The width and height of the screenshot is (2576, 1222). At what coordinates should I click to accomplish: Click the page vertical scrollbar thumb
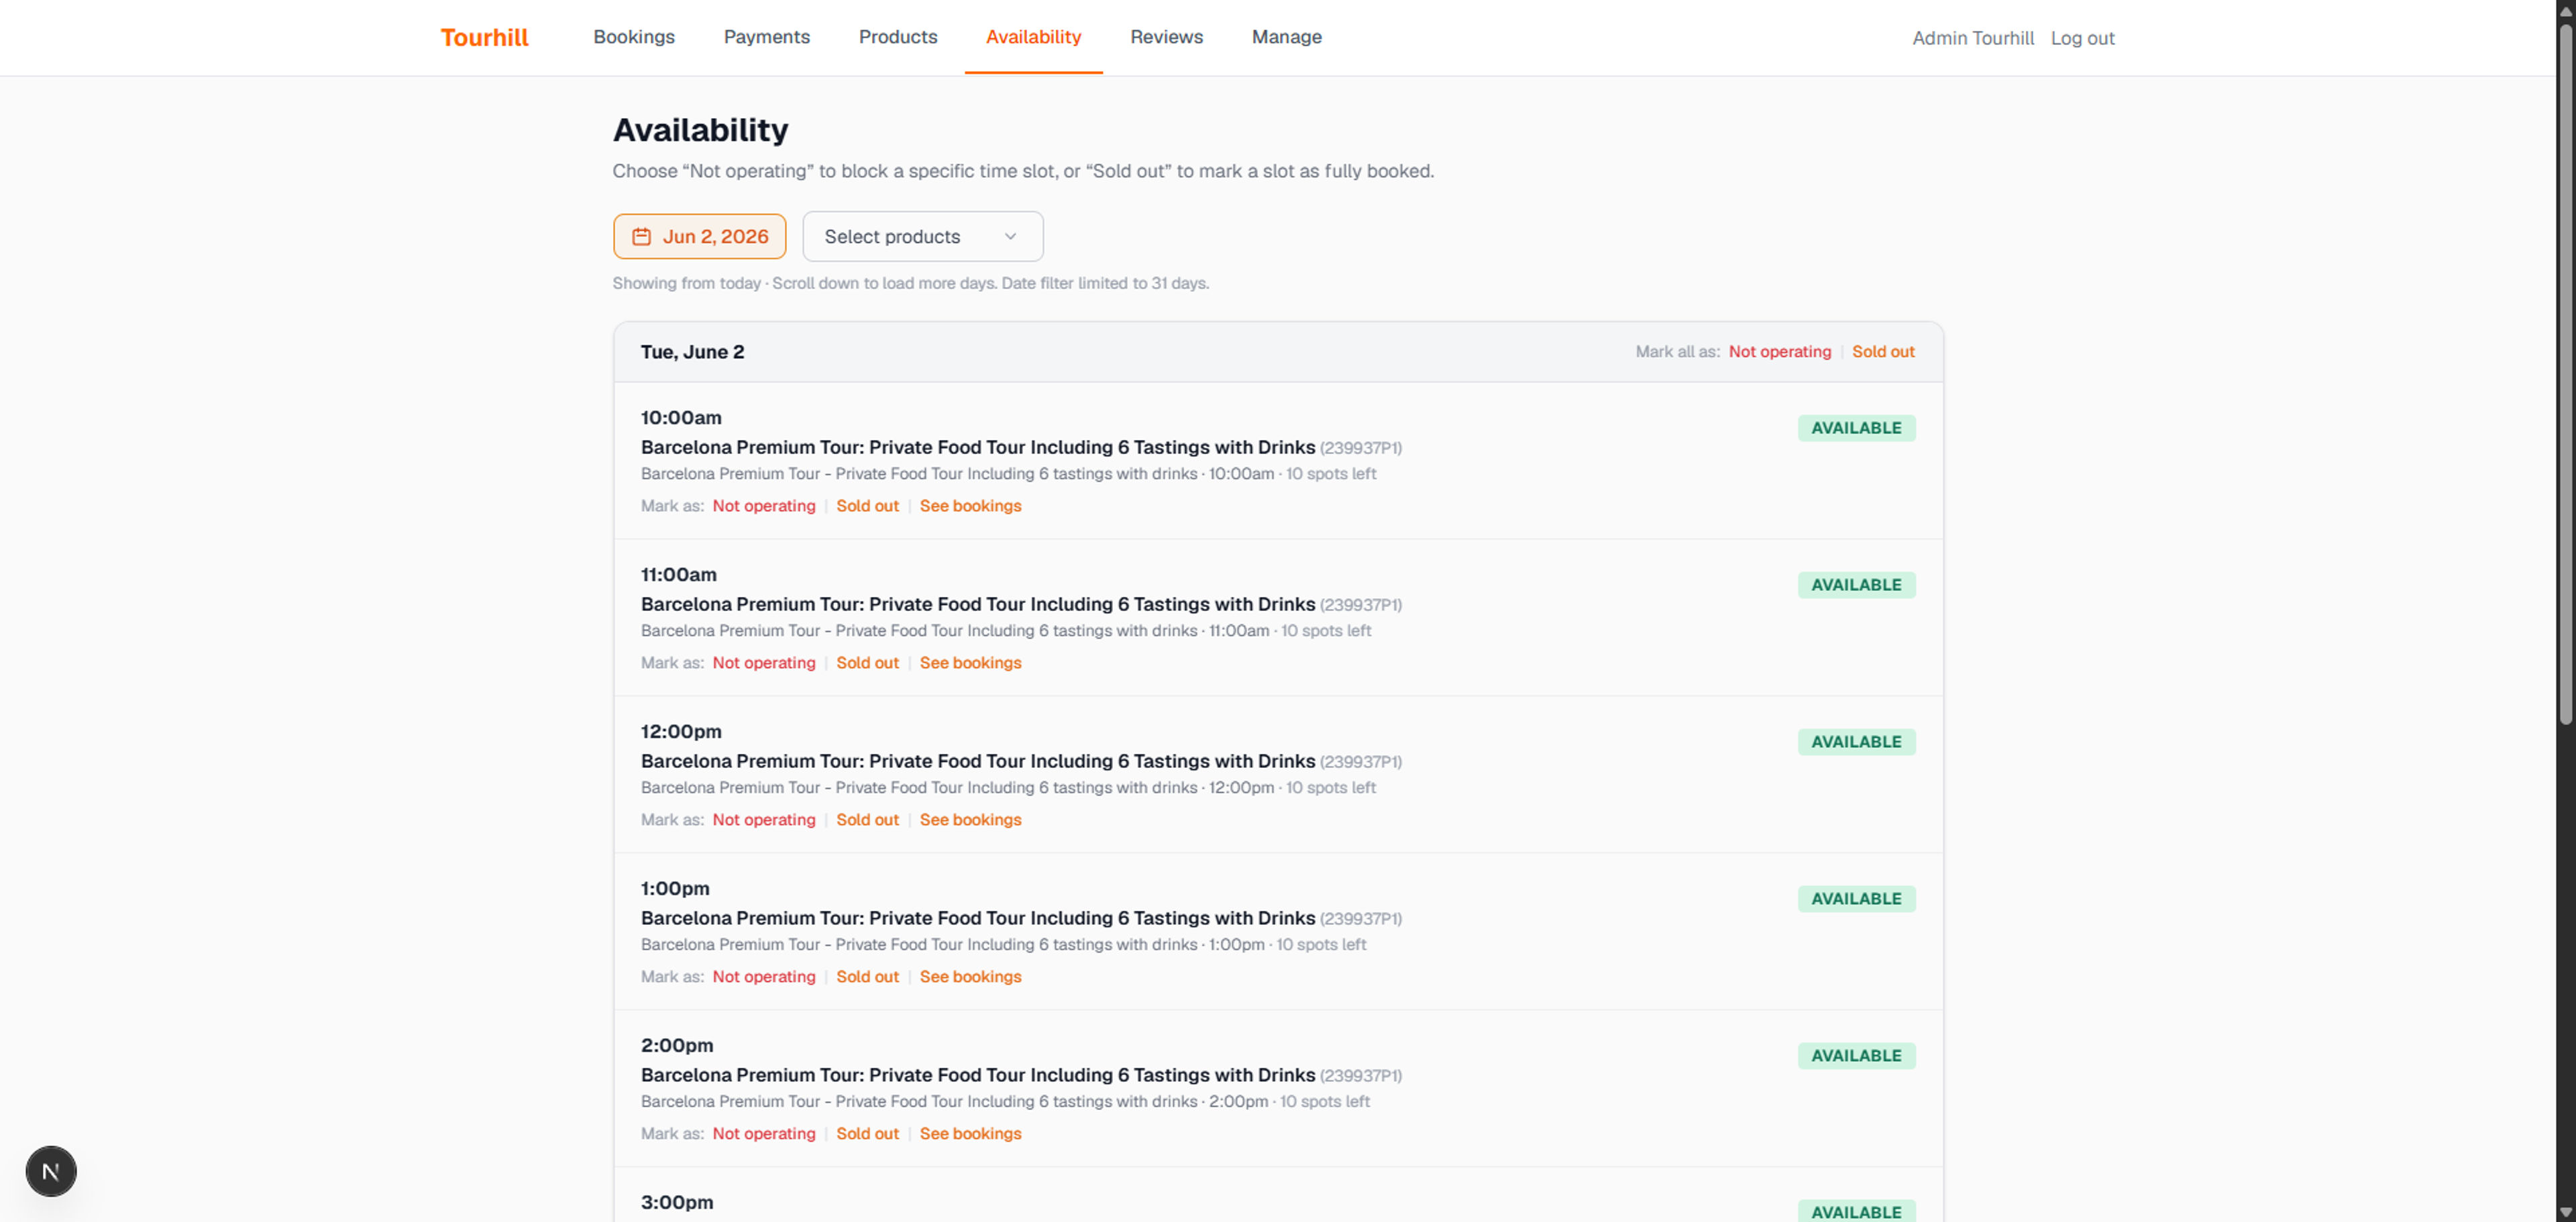[2565, 375]
